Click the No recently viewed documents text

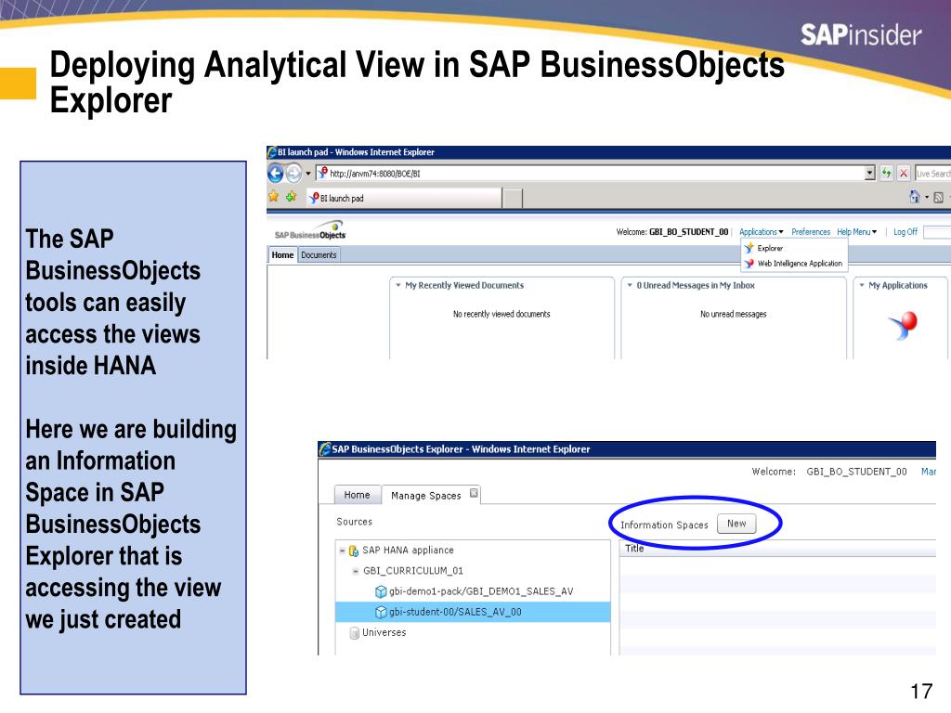[502, 314]
